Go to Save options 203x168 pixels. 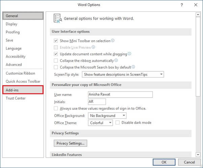[23, 40]
